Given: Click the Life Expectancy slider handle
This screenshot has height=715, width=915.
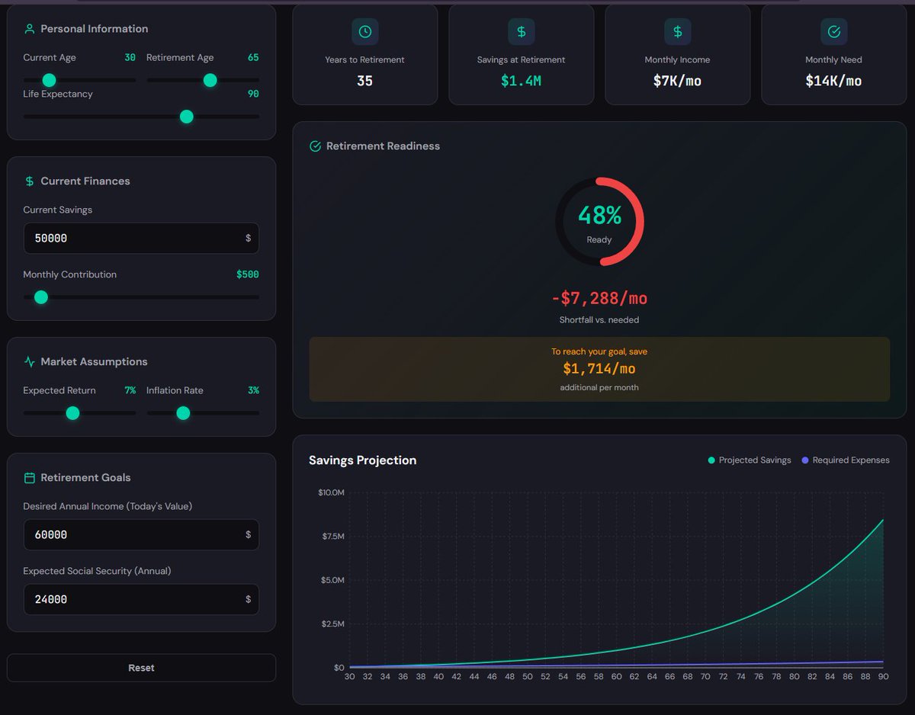Looking at the screenshot, I should coord(186,117).
